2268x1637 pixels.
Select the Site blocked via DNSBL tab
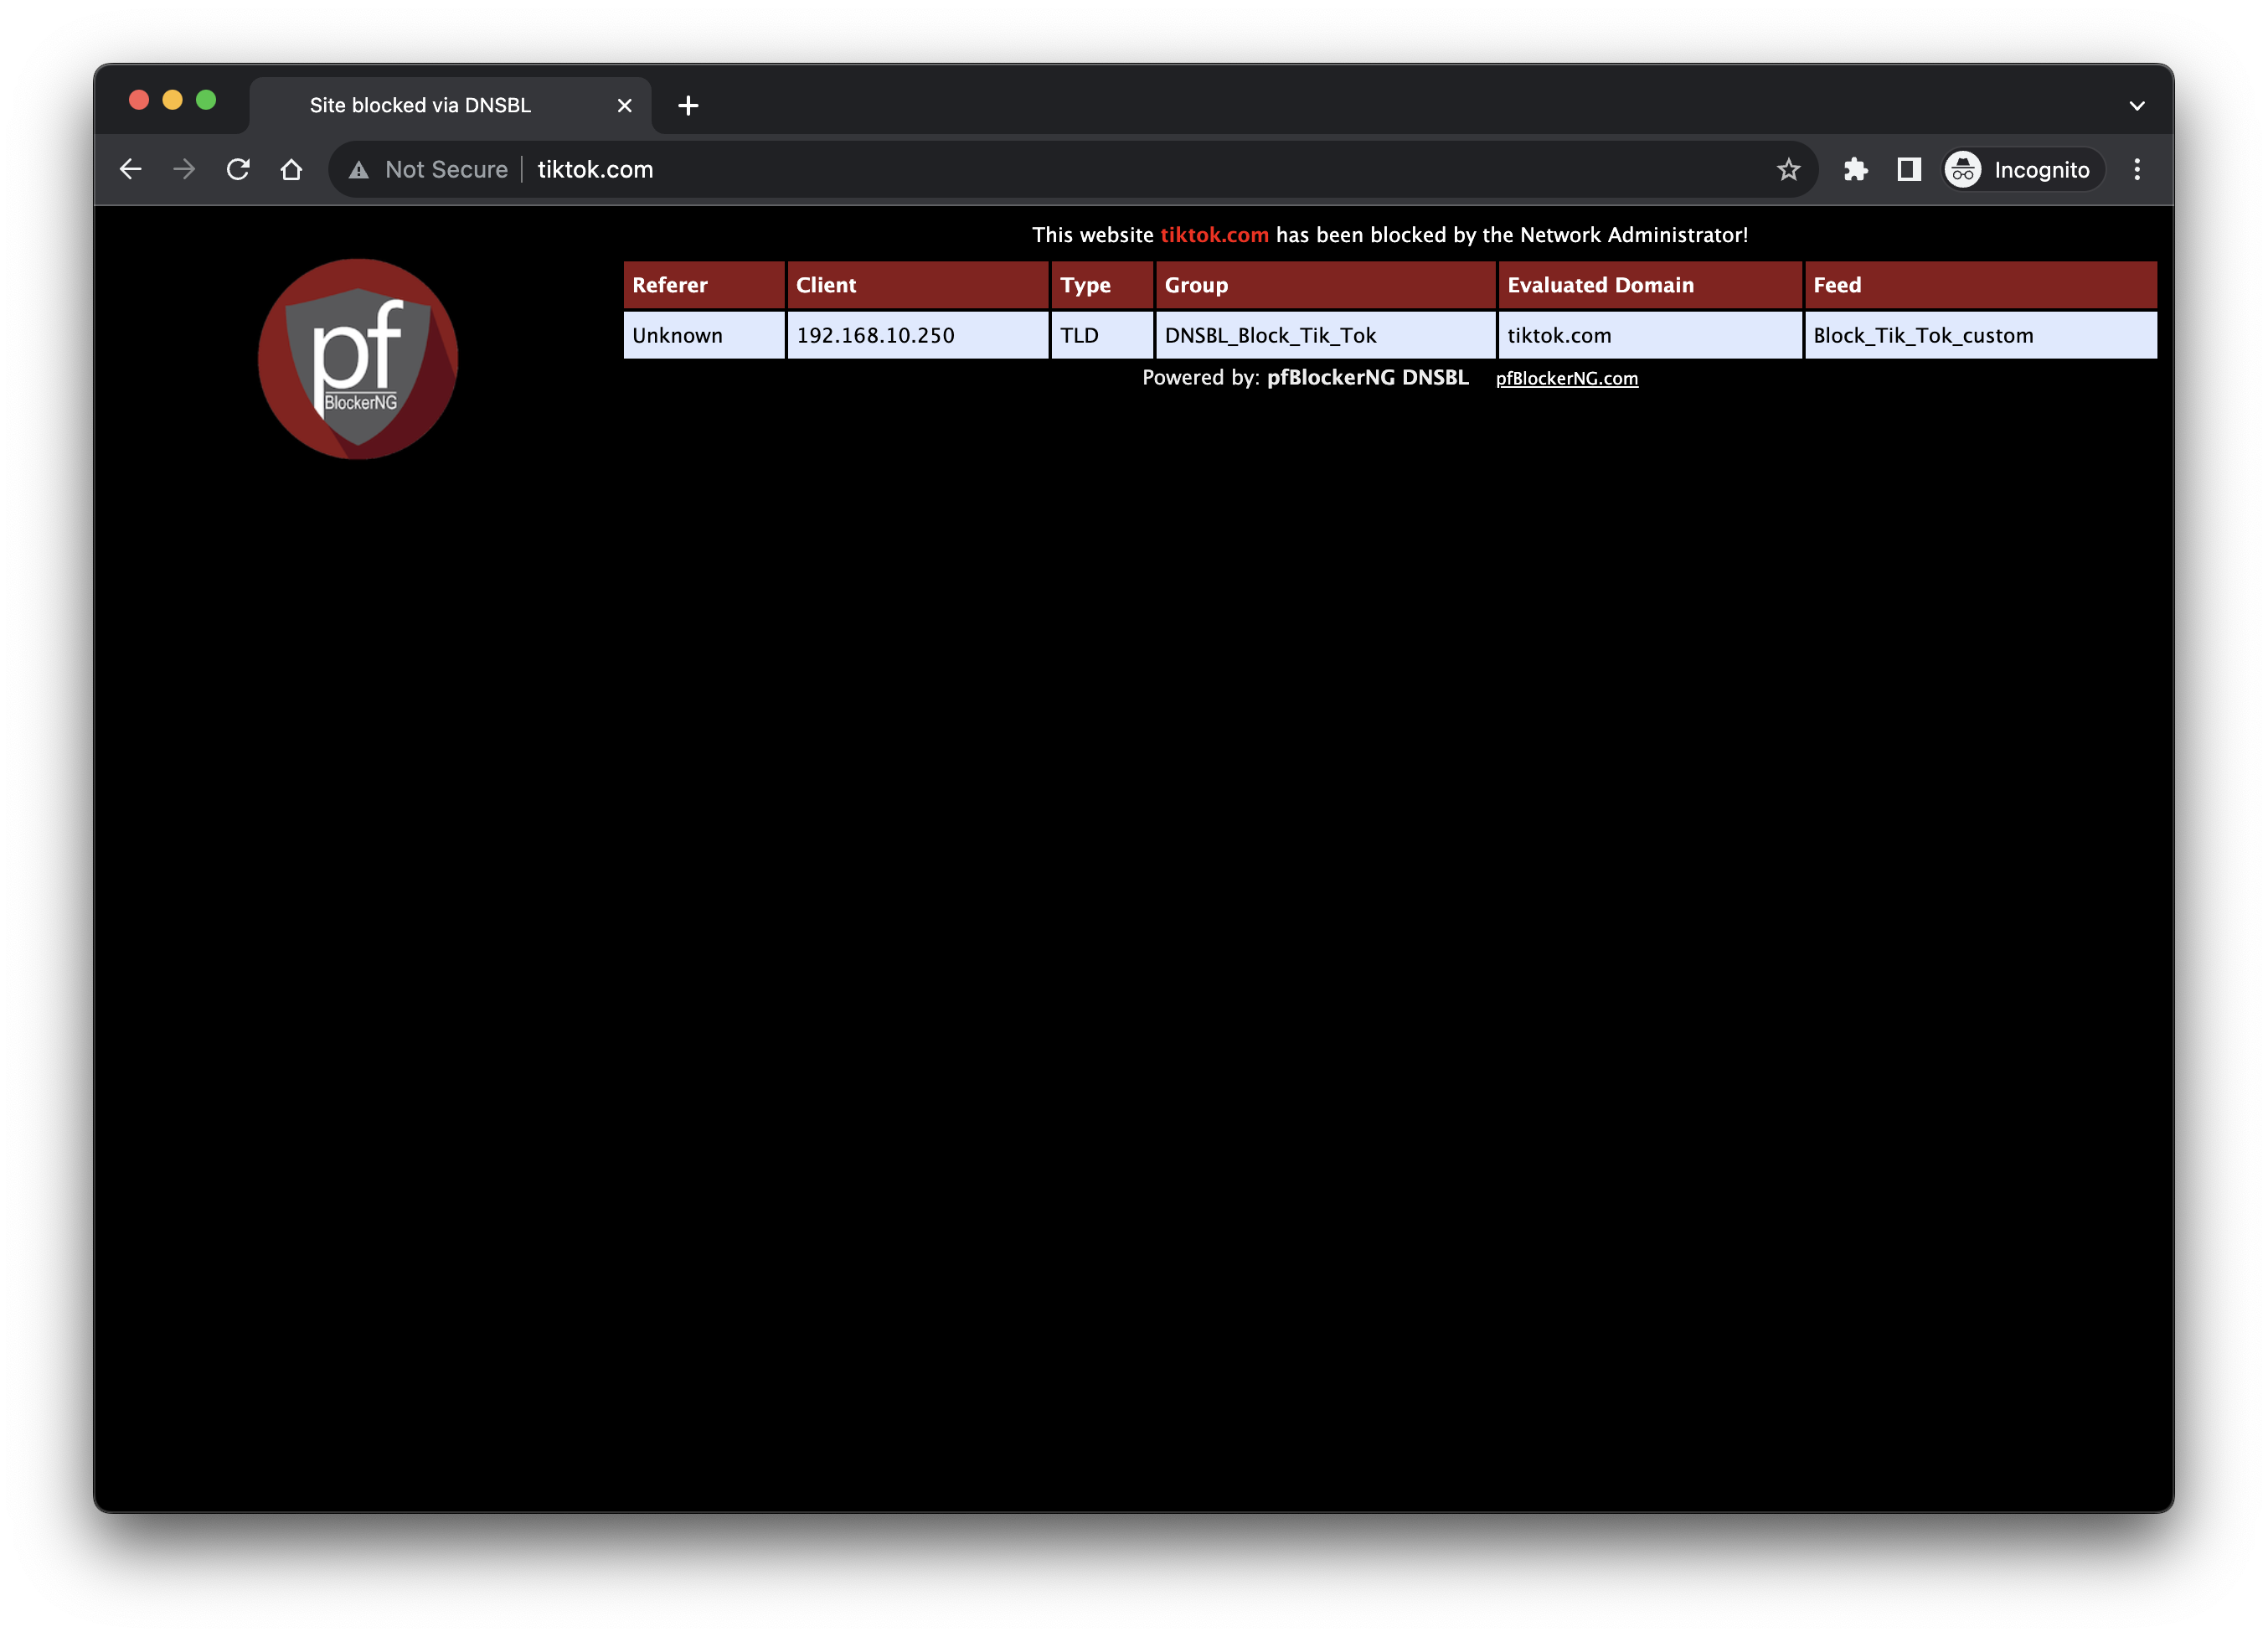(420, 105)
